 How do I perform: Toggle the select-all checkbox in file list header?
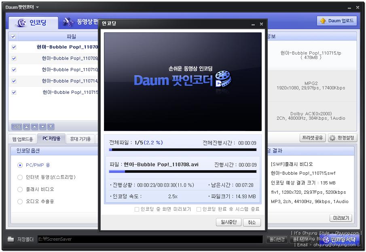point(13,37)
